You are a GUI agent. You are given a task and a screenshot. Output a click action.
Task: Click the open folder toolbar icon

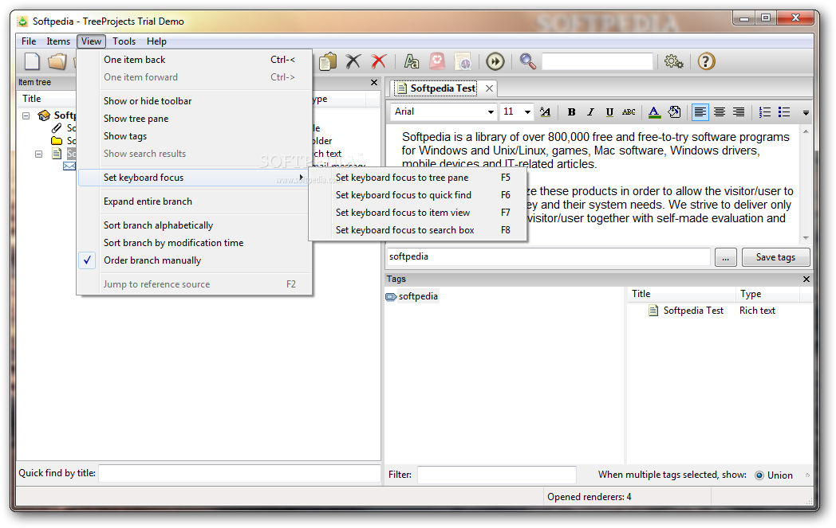pos(57,62)
